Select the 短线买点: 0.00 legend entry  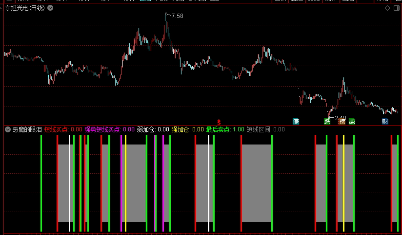63,129
